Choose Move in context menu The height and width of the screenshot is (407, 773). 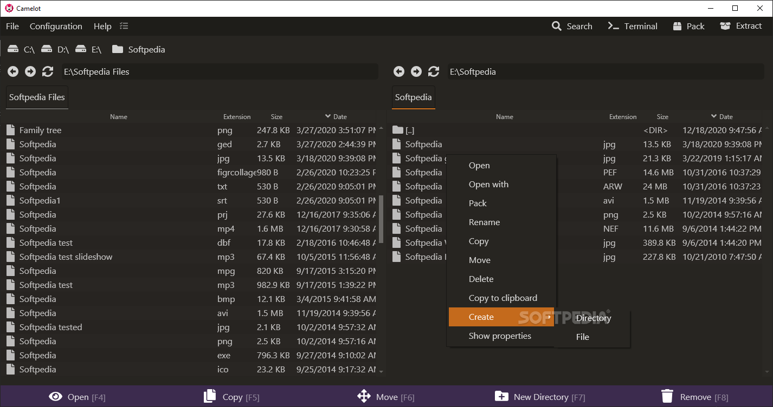coord(501,260)
